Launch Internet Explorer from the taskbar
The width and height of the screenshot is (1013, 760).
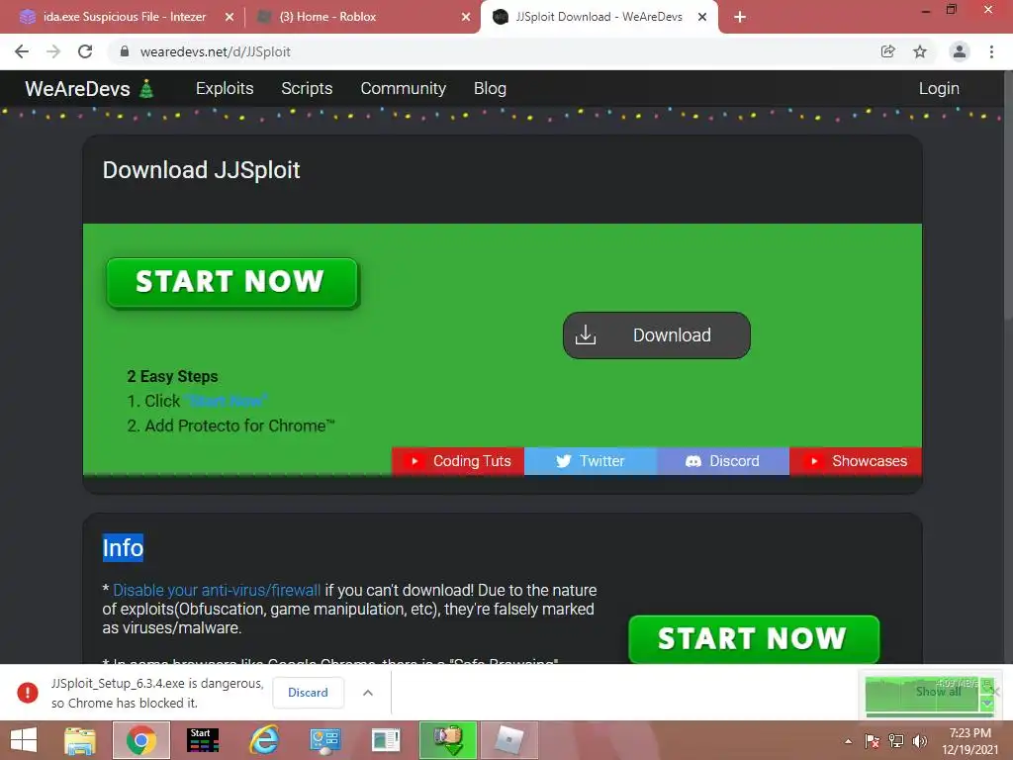(x=264, y=740)
